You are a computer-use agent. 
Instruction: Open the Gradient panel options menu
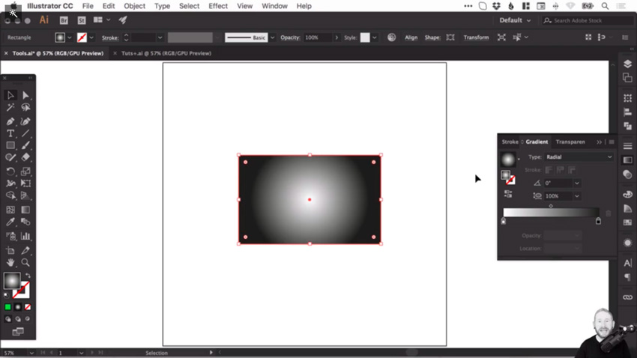612,142
